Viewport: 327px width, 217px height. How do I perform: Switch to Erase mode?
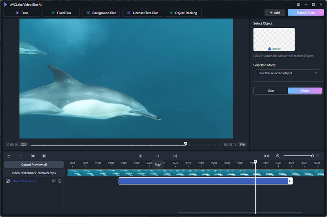click(x=305, y=91)
